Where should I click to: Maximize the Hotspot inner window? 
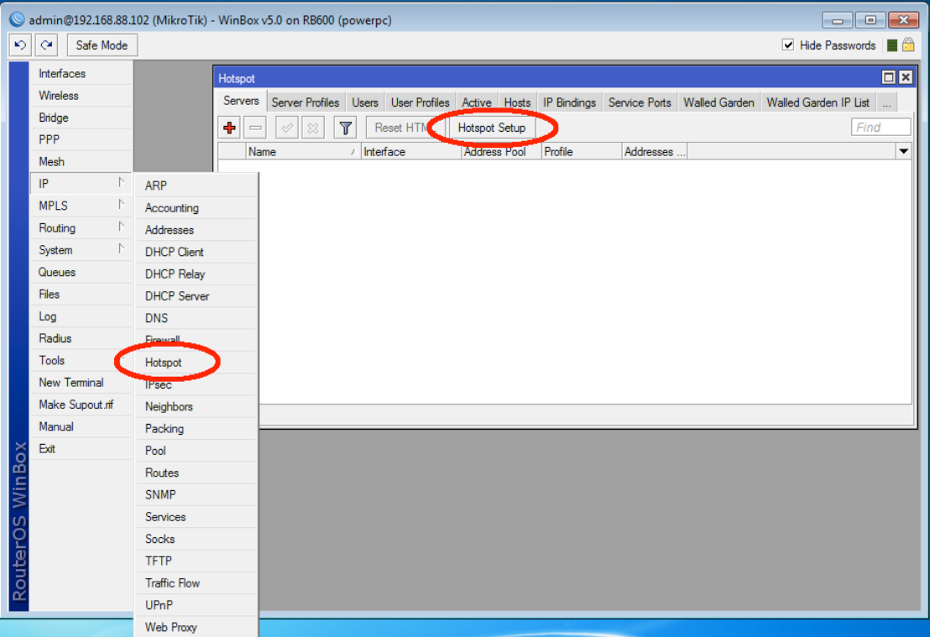tap(889, 77)
